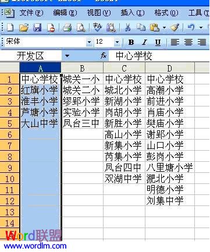Select column B header
The width and height of the screenshot is (210, 252).
(x=82, y=68)
